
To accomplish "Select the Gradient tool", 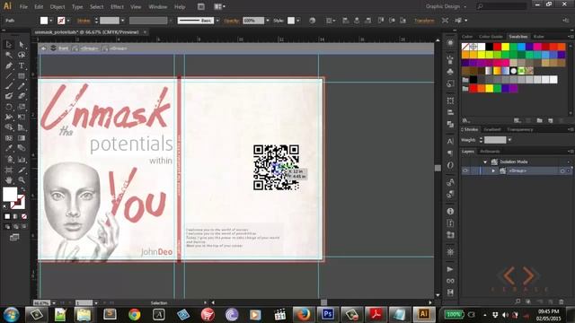I will [x=22, y=138].
